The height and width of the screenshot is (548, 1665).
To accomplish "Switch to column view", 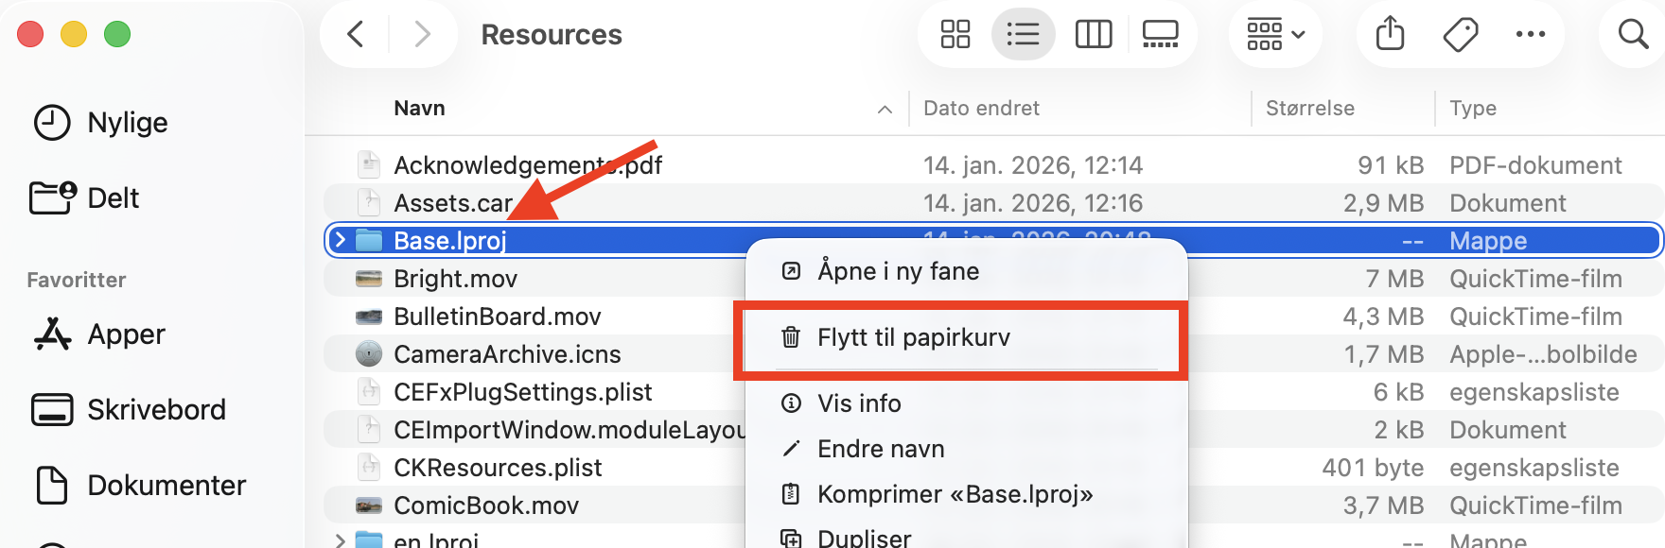I will click(1094, 35).
